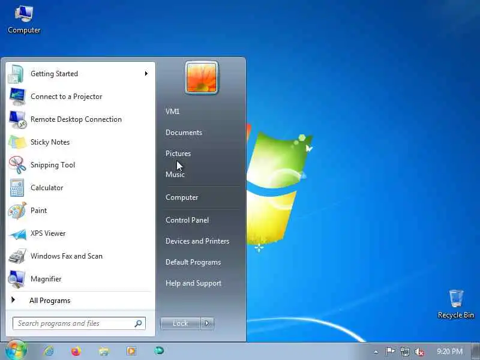Open XPS Viewer paper-plane icon

[x=18, y=234]
